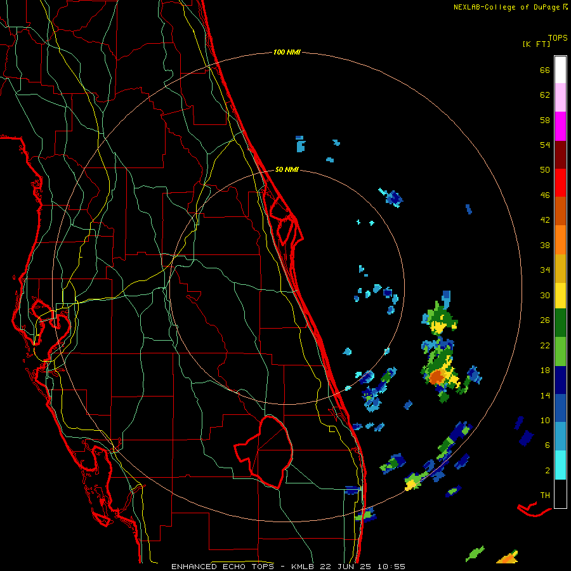Image resolution: width=571 pixels, height=571 pixels.
Task: Click the TH threshold label
Action: click(x=545, y=496)
